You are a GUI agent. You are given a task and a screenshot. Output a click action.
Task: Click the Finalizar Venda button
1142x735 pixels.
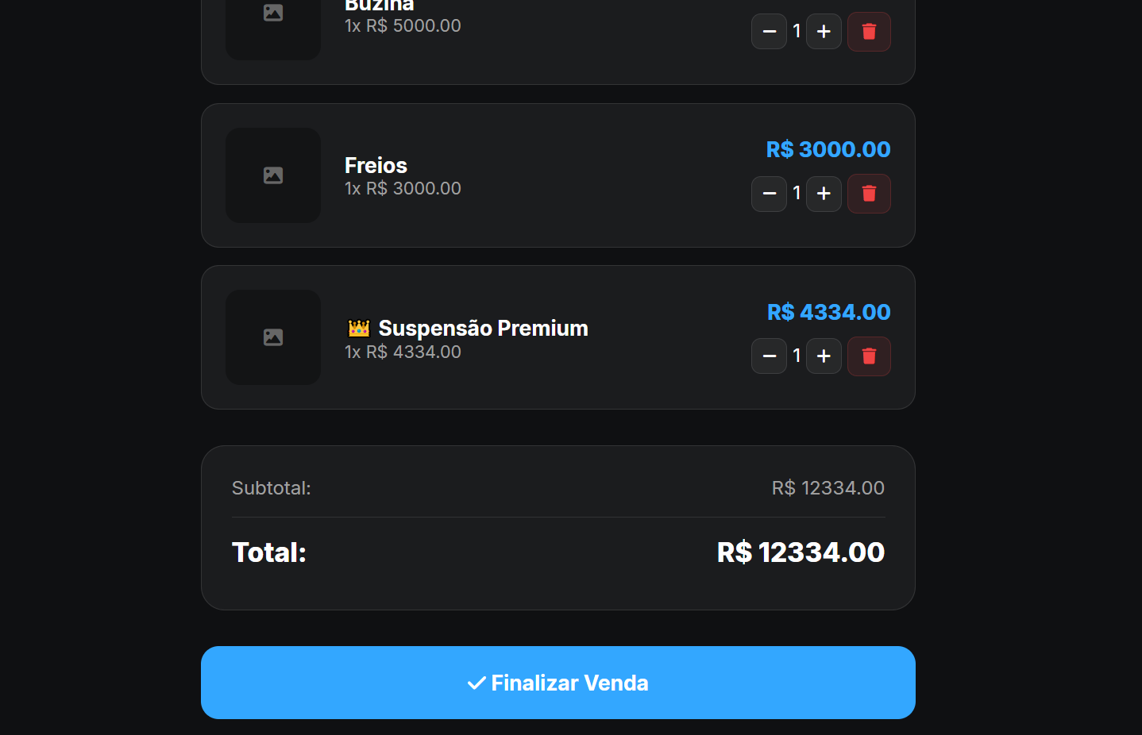557,683
